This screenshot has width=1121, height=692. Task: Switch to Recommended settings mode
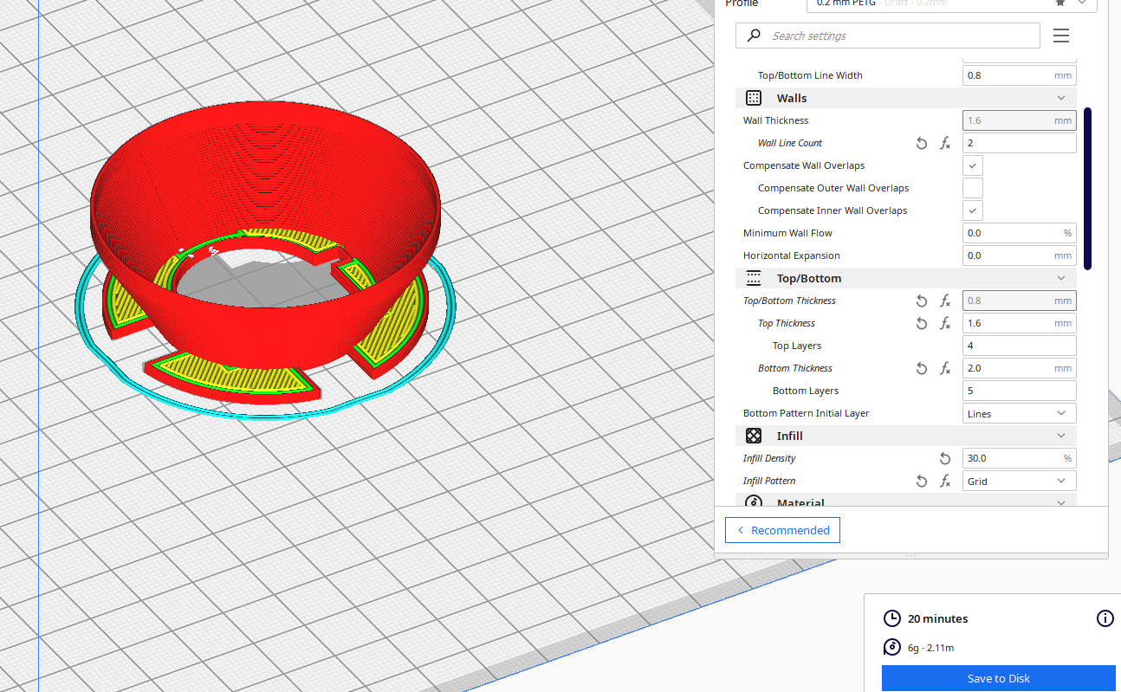point(782,530)
